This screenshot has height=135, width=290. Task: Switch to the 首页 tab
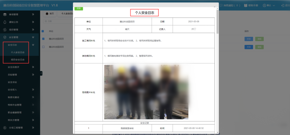[x=50, y=13]
